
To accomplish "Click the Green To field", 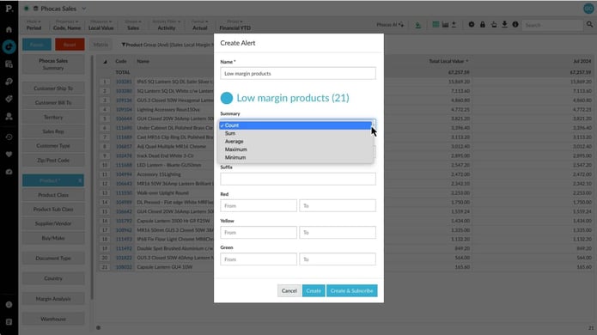I will (338, 259).
